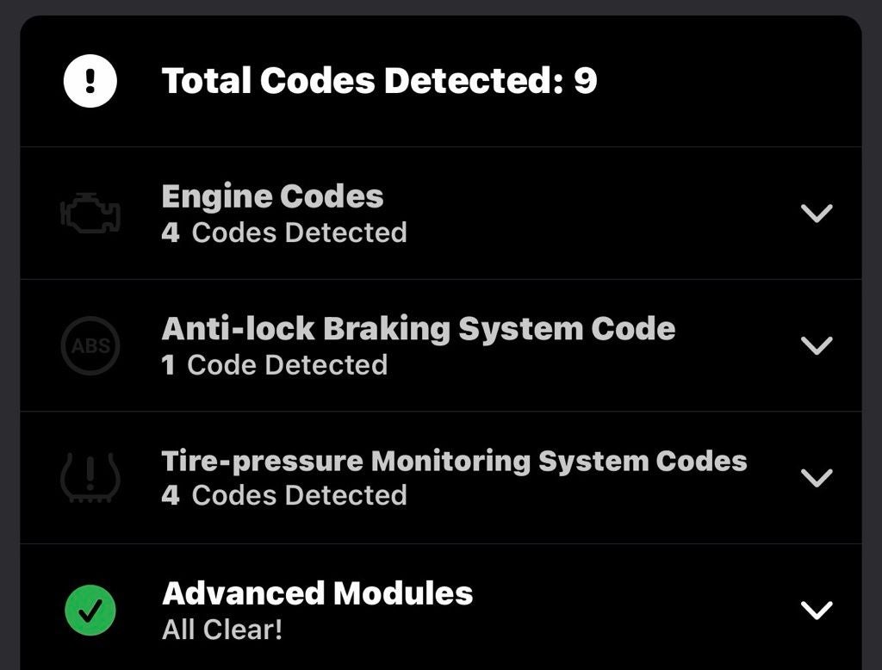Expand the Anti-lock Braking System chevron
Viewport: 882px width, 670px height.
point(816,345)
